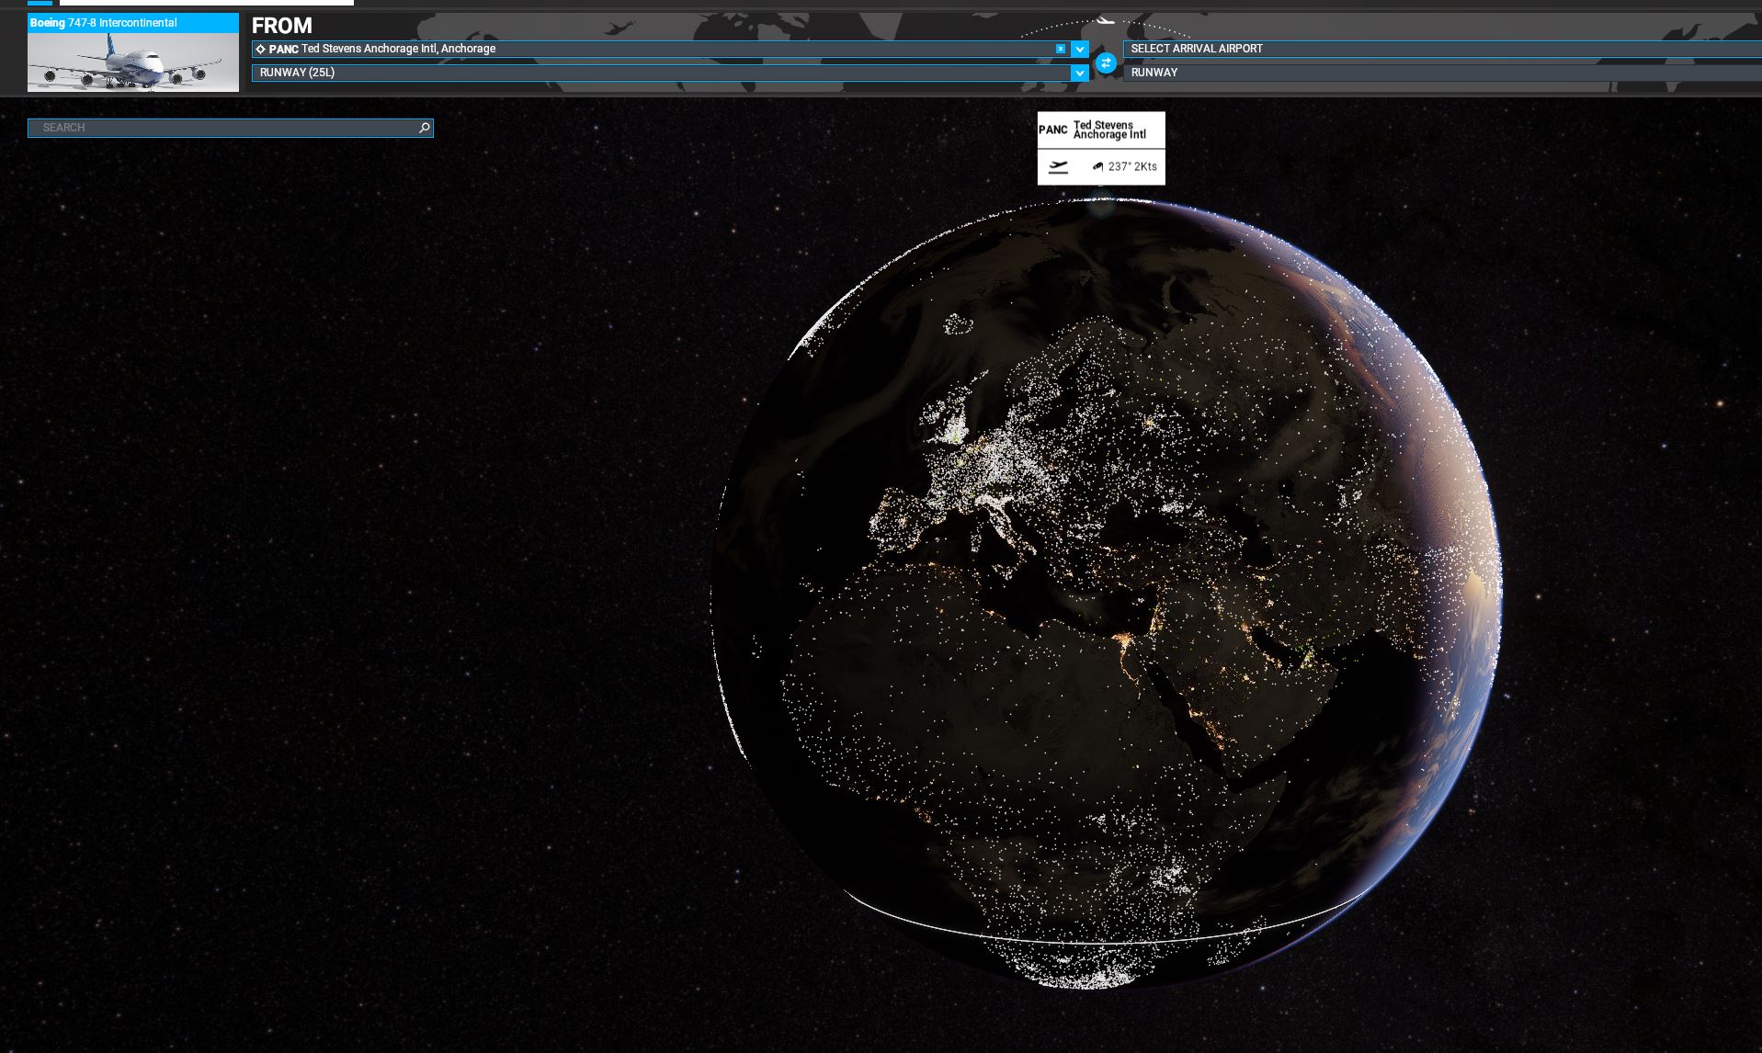The image size is (1762, 1053).
Task: Click the SEARCH input field
Action: click(230, 128)
